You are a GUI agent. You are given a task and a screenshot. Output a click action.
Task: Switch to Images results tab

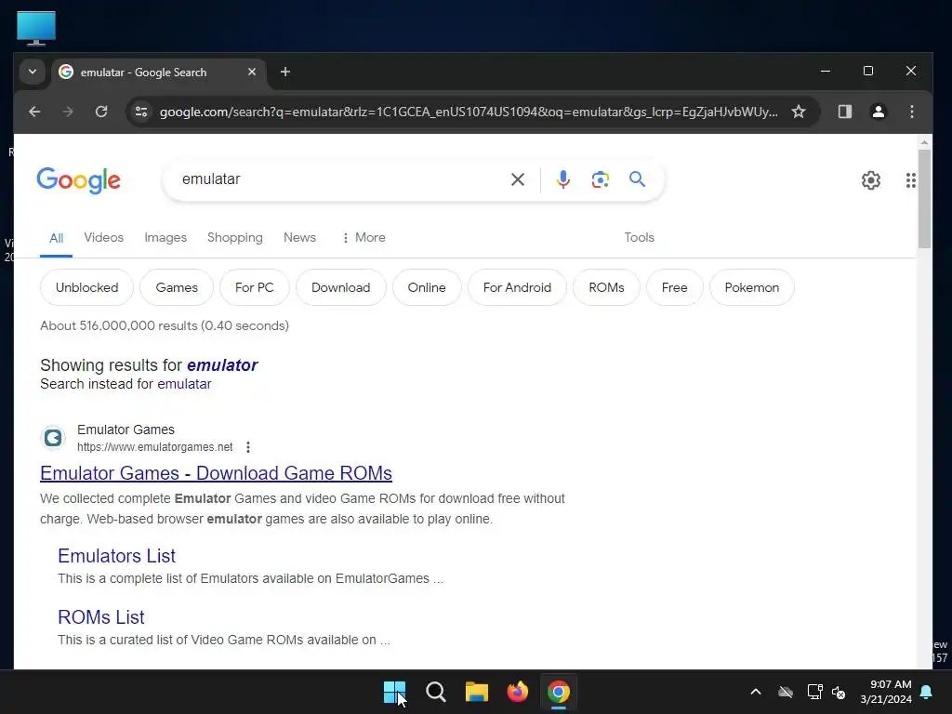[165, 237]
